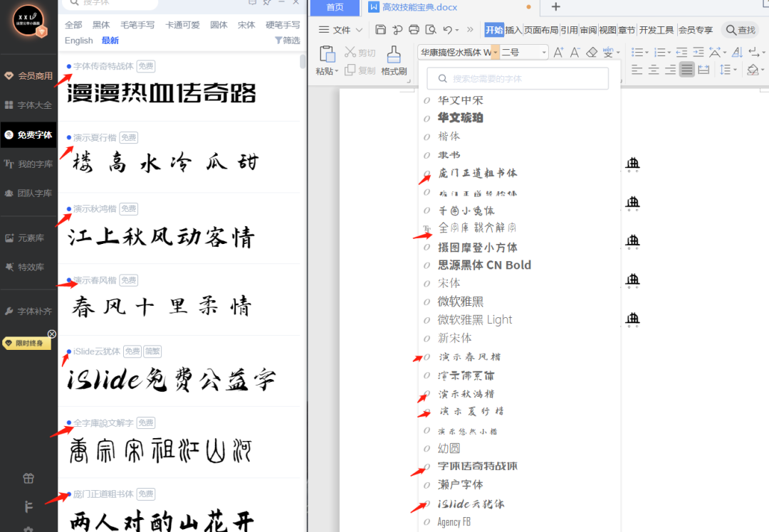Open the 审阅 ribbon tab
This screenshot has height=532, width=769.
[588, 30]
